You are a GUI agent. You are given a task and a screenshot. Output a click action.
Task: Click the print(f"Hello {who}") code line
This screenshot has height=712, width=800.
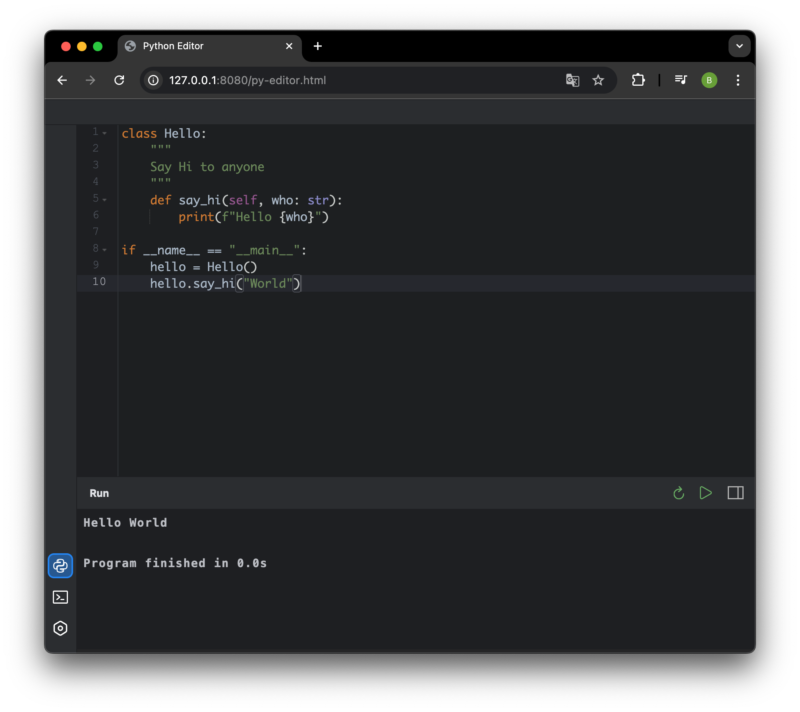point(253,217)
